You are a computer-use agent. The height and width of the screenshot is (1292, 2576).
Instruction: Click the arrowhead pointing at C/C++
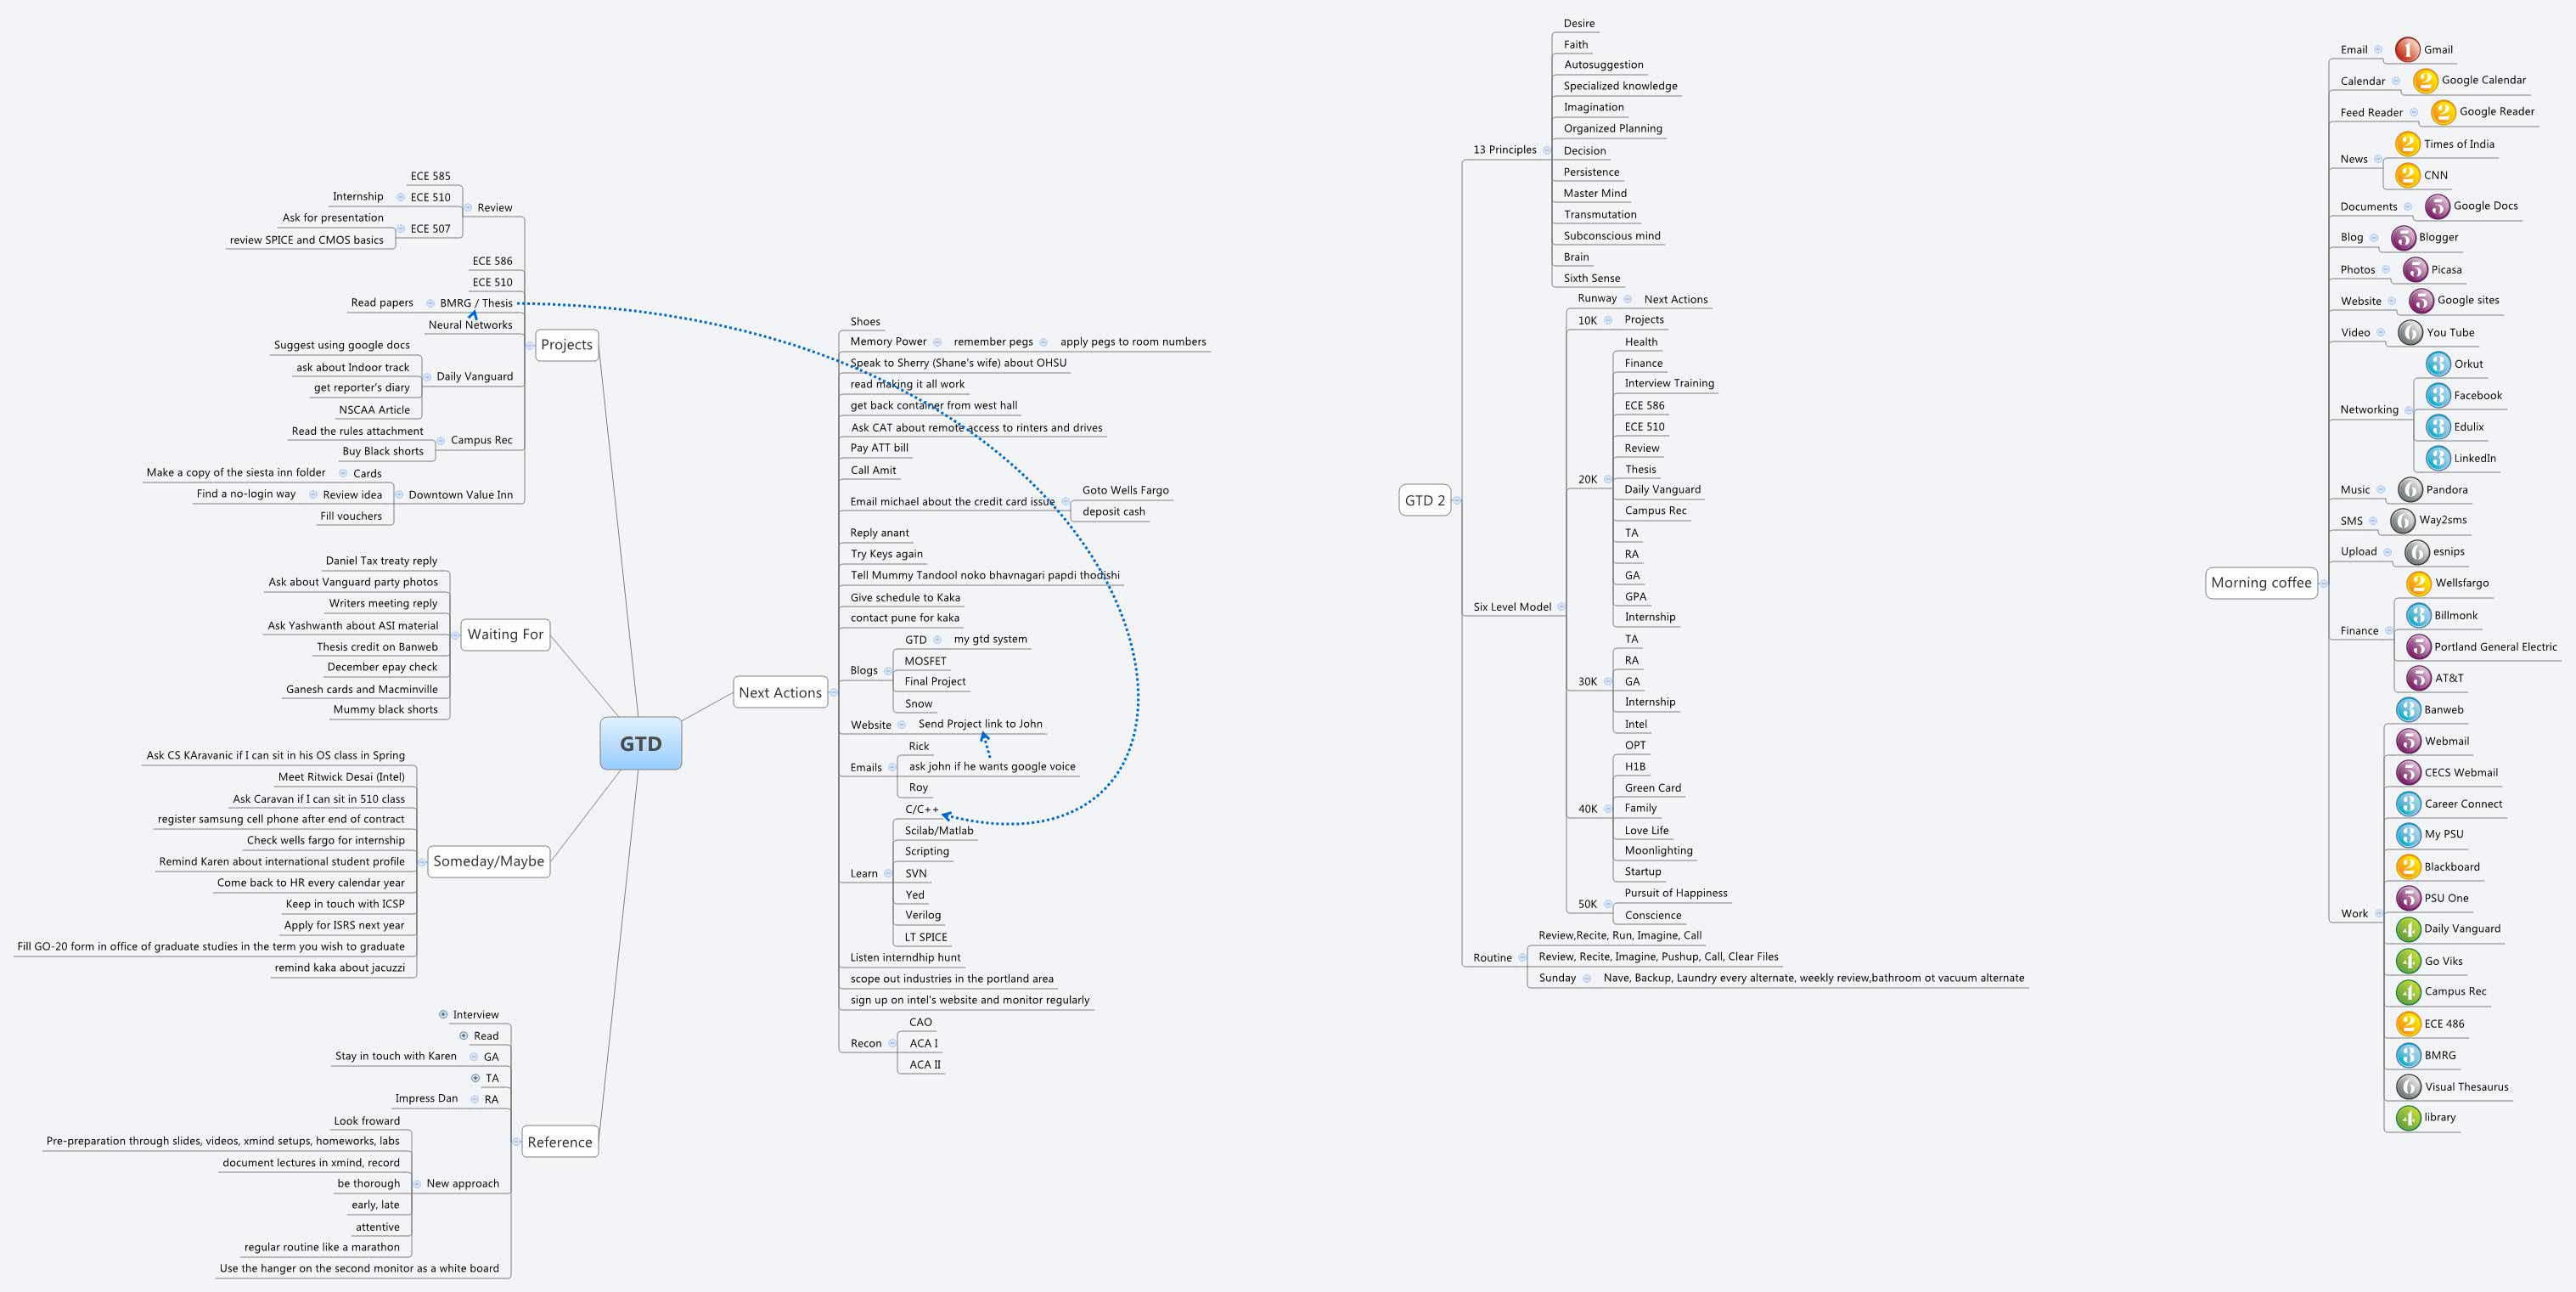946,815
